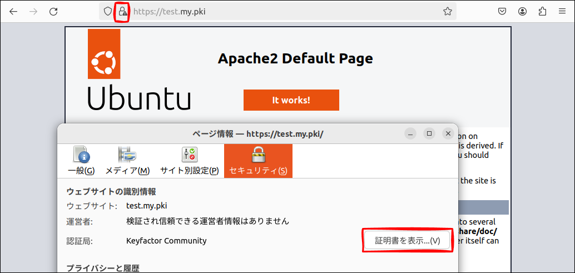Click the orange "It works!" banner
Viewport: 575px width, 273px height.
click(291, 100)
